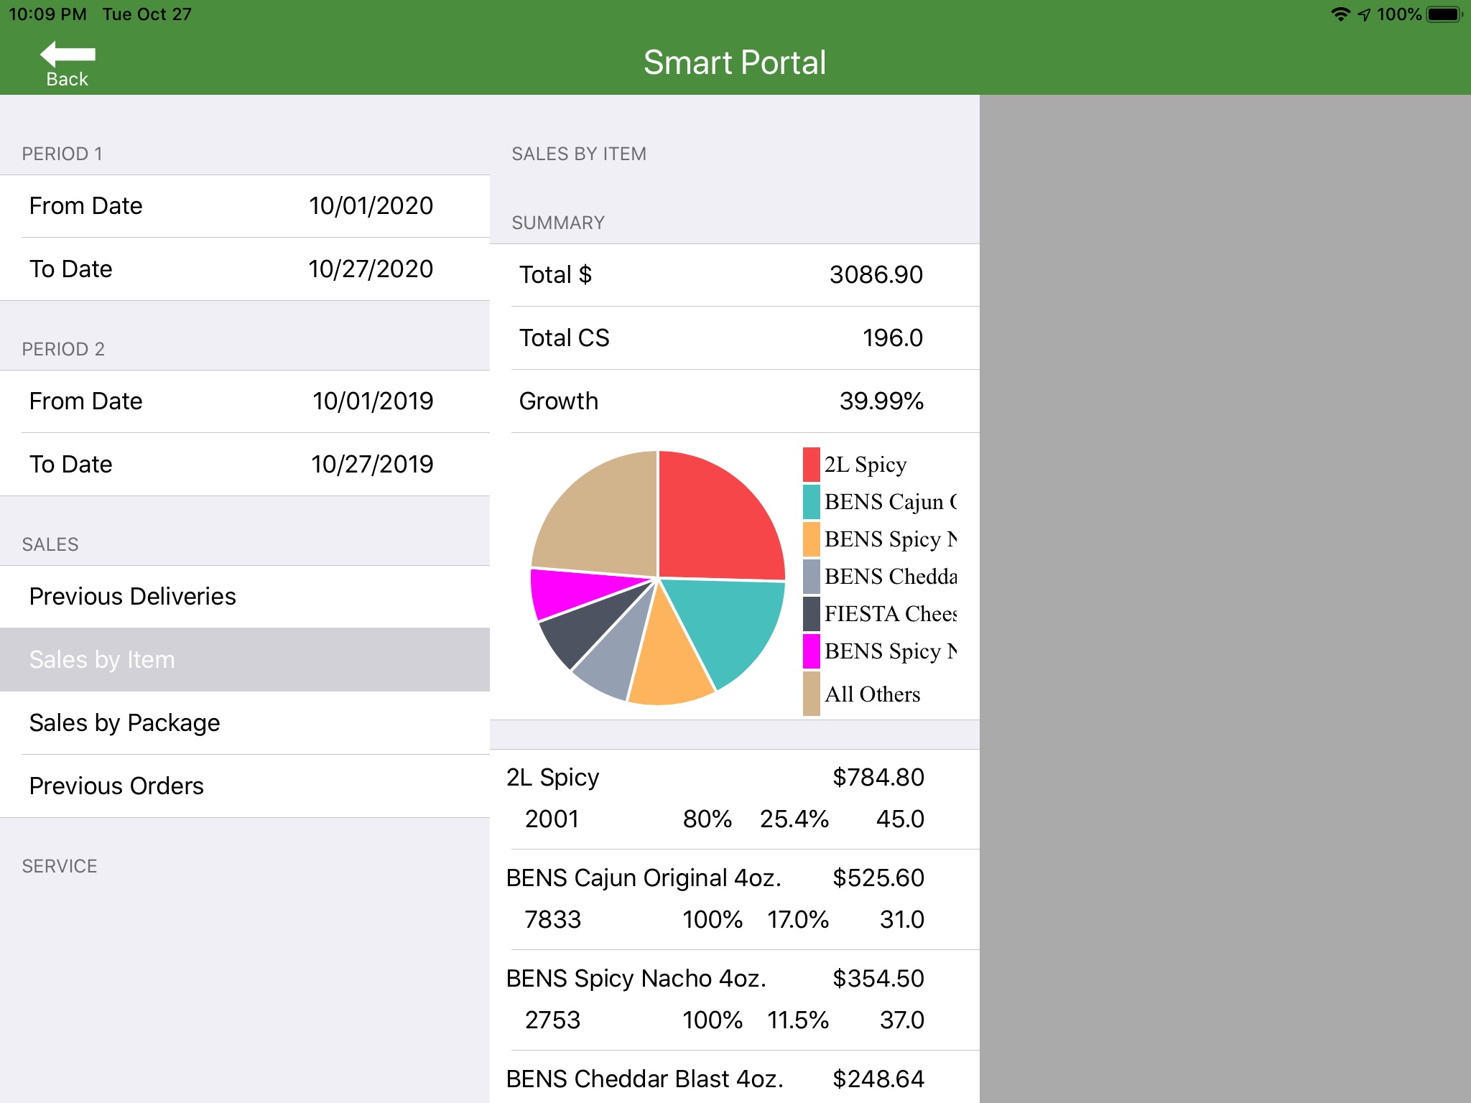Edit Period 1 To Date 10/27/2020
This screenshot has height=1103, width=1471.
[245, 269]
